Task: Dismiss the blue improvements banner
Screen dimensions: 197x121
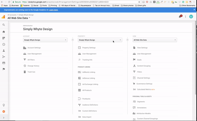Action: pos(194,10)
